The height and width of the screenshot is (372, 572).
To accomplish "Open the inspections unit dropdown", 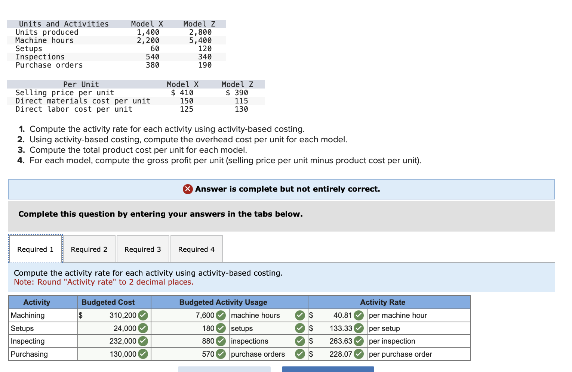I will pos(268,341).
